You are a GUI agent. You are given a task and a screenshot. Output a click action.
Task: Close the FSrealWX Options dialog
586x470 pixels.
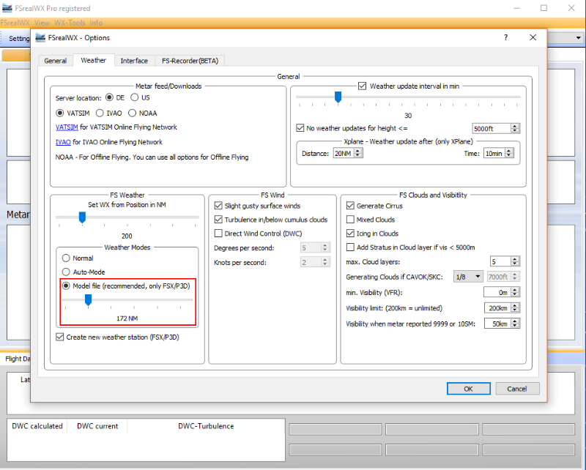click(x=533, y=37)
